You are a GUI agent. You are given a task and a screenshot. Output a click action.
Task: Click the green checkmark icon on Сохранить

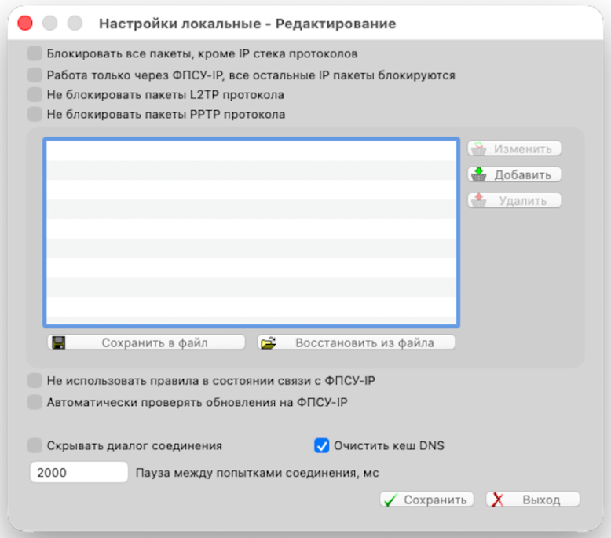click(x=391, y=500)
